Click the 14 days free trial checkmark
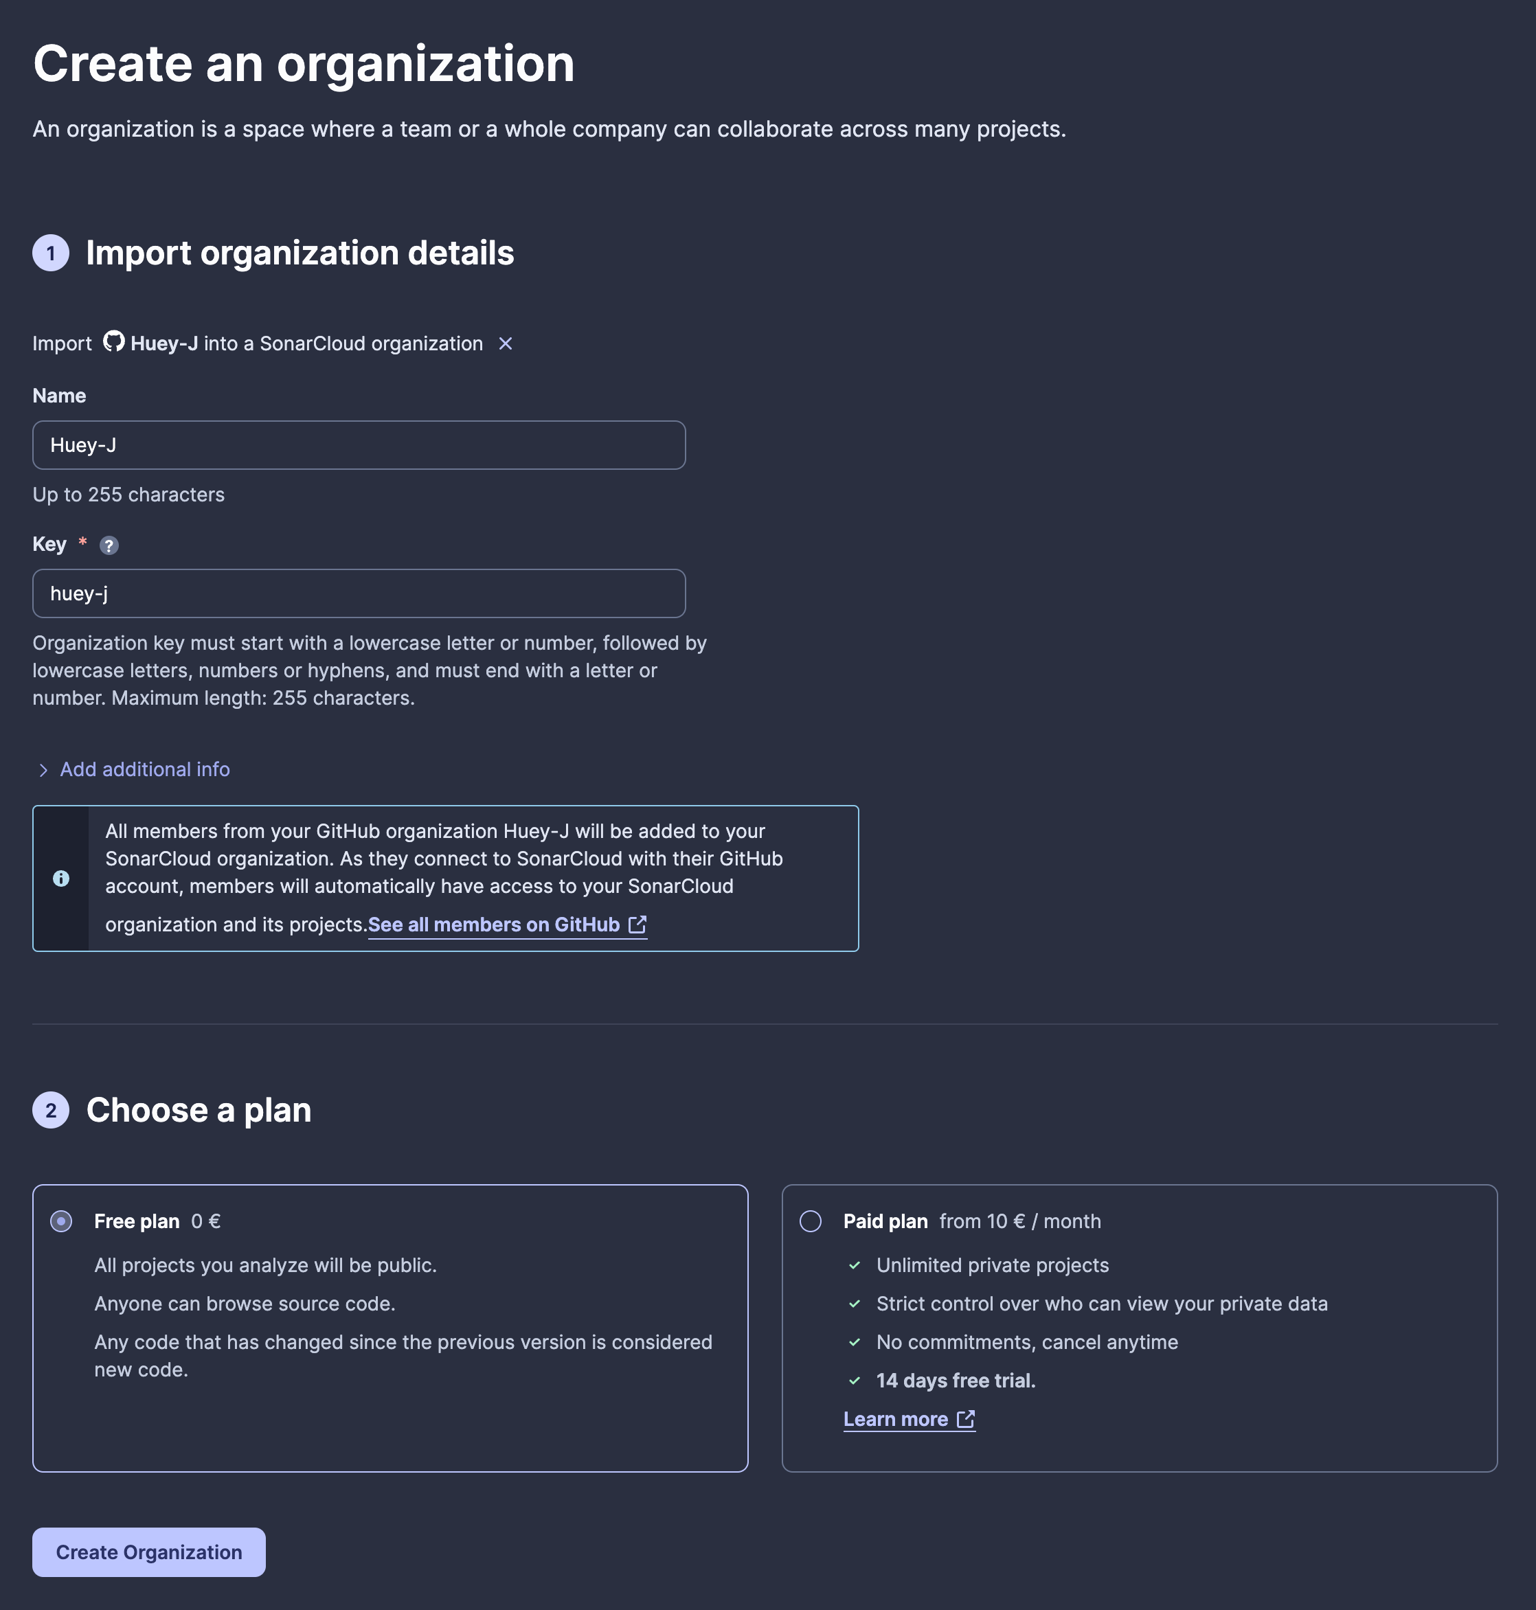The width and height of the screenshot is (1536, 1610). click(855, 1381)
